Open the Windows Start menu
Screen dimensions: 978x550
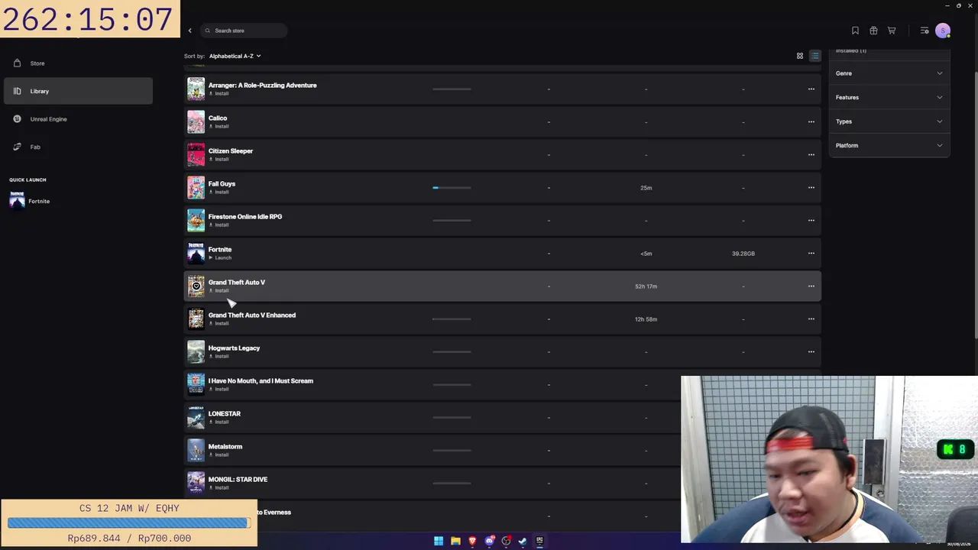pos(439,541)
